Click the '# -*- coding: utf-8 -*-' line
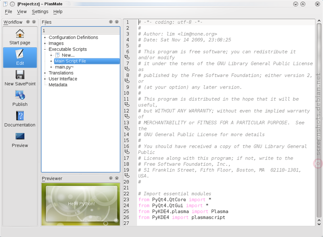This screenshot has height=237, width=323. click(x=170, y=22)
